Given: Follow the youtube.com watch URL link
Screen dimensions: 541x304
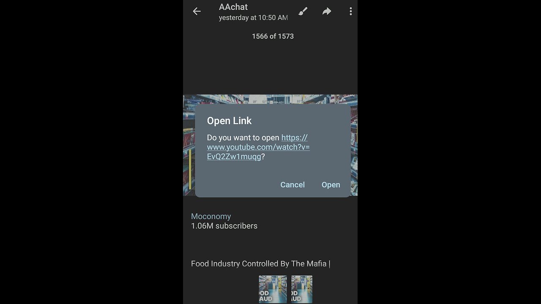Looking at the screenshot, I should [x=258, y=147].
